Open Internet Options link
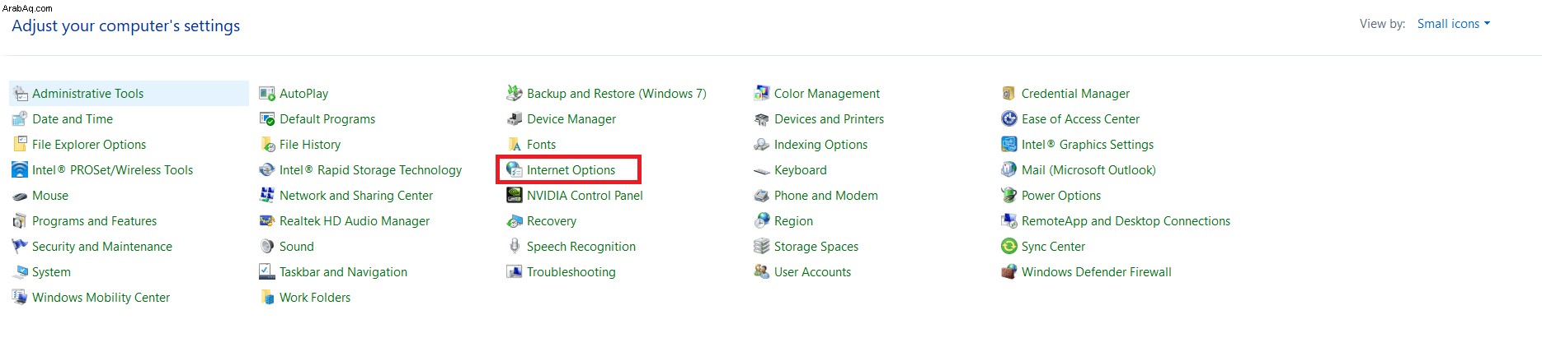 [x=571, y=170]
